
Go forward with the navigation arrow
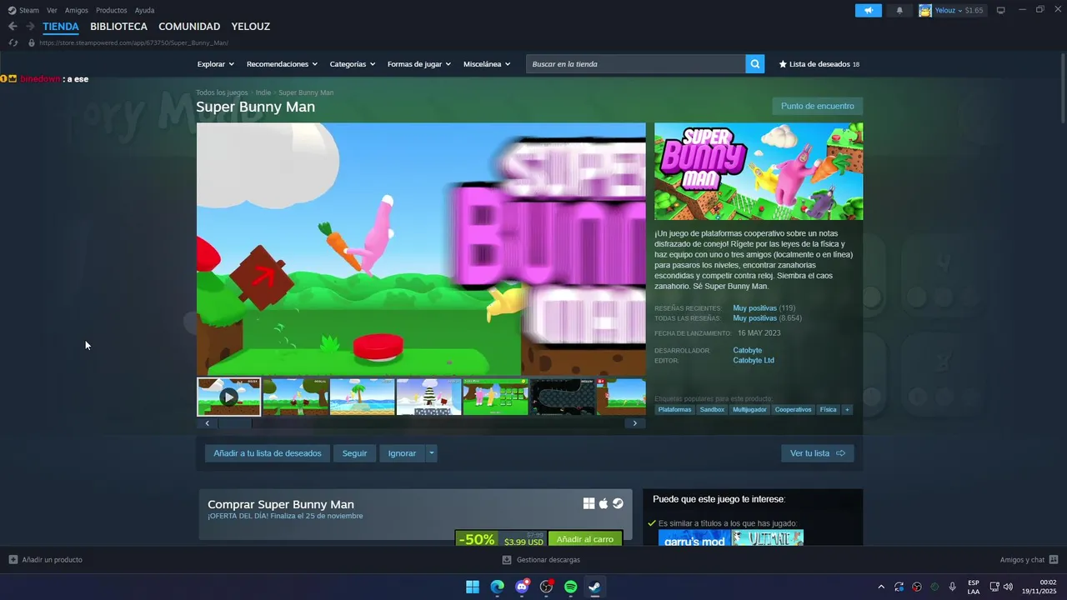tap(30, 27)
